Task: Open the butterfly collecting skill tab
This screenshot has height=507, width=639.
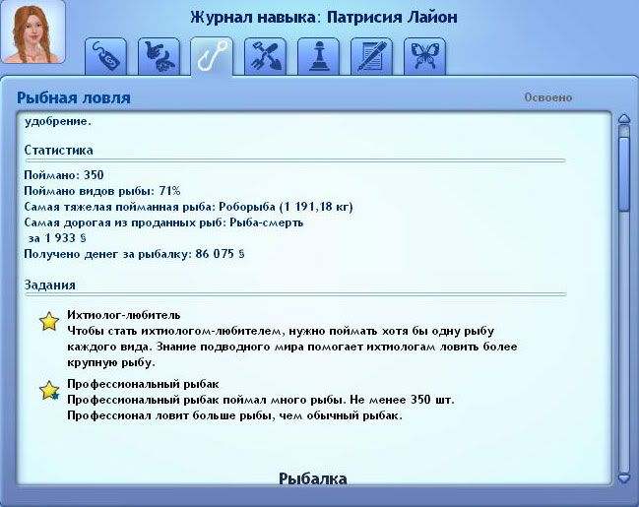Action: pyautogui.click(x=424, y=57)
